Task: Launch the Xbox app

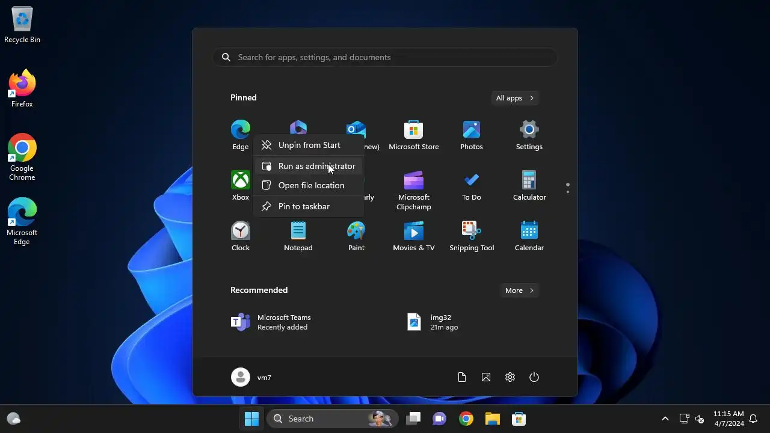Action: pyautogui.click(x=240, y=185)
